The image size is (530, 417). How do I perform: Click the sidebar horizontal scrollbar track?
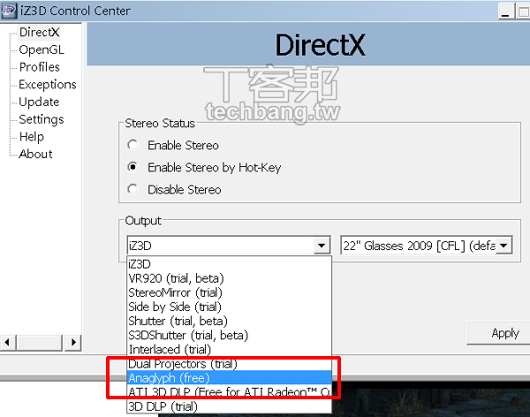click(40, 342)
